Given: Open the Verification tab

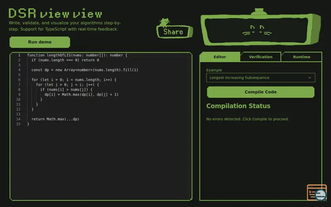Looking at the screenshot, I should 261,57.
